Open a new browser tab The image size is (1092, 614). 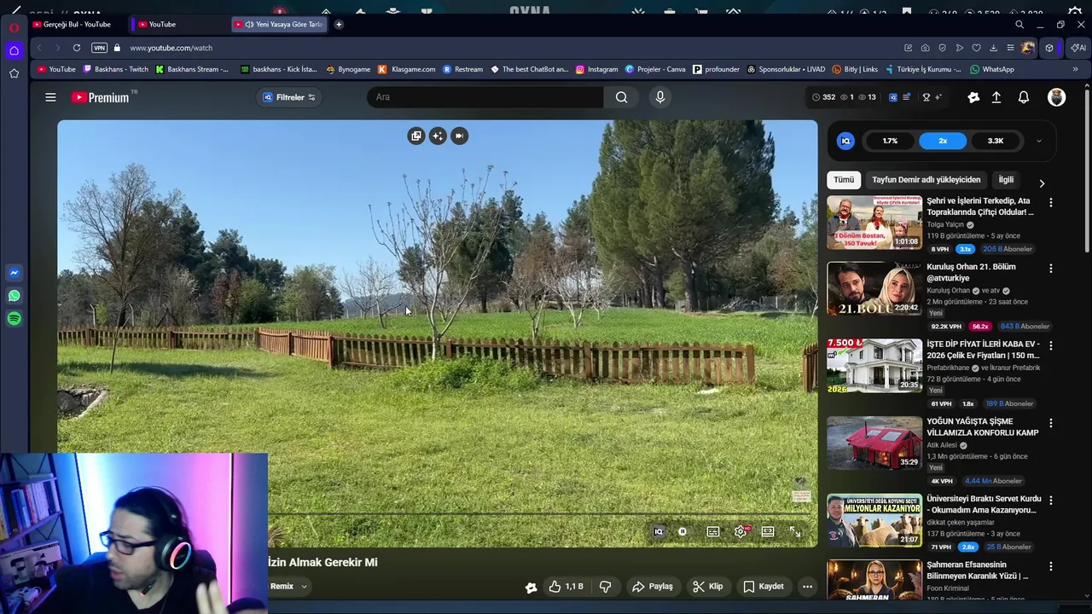pyautogui.click(x=339, y=25)
